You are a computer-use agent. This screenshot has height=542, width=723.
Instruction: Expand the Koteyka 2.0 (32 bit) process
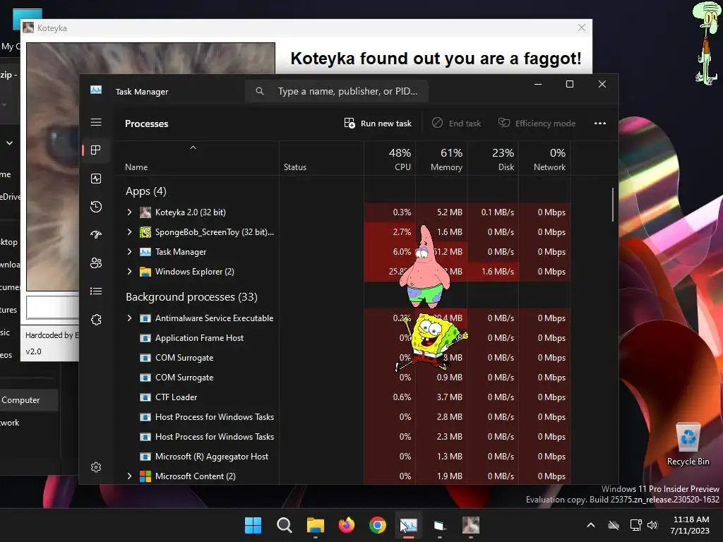(130, 212)
